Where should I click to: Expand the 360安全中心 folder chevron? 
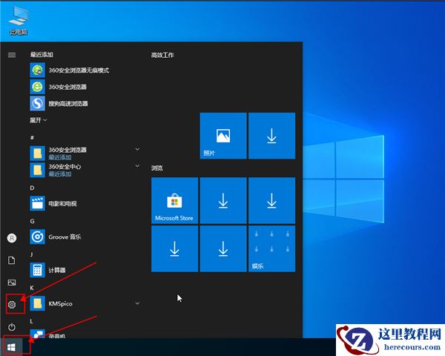coord(137,165)
